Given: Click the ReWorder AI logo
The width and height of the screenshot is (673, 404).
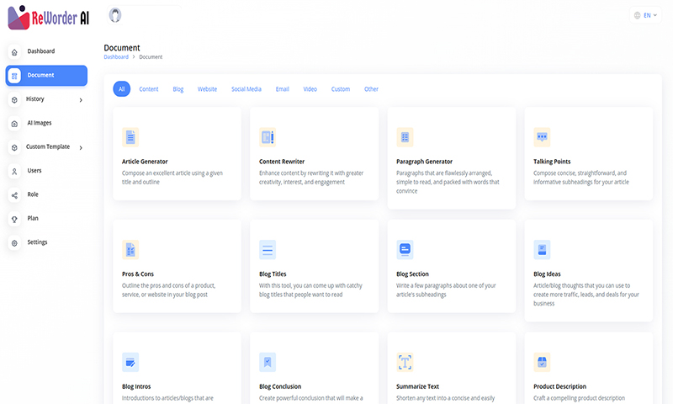Looking at the screenshot, I should pos(49,18).
